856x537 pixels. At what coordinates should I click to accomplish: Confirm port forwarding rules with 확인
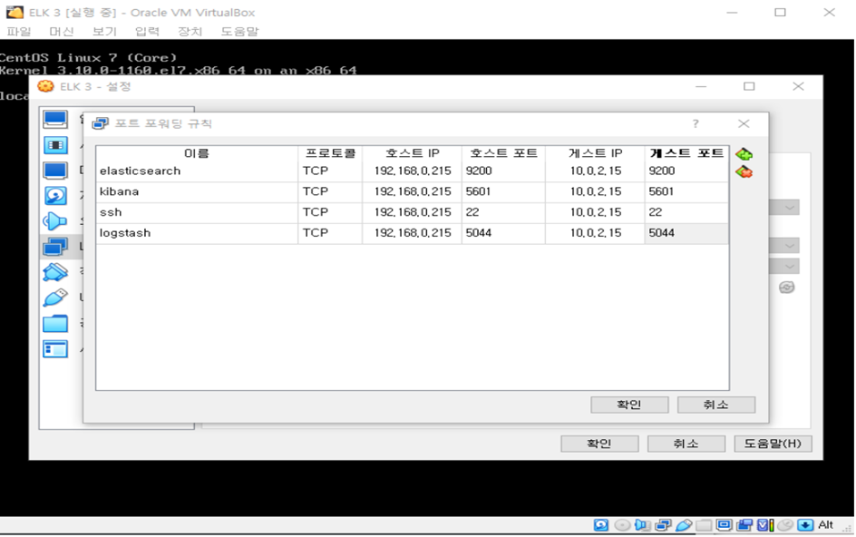click(x=629, y=405)
